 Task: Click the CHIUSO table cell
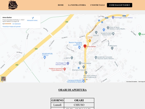point(79,105)
